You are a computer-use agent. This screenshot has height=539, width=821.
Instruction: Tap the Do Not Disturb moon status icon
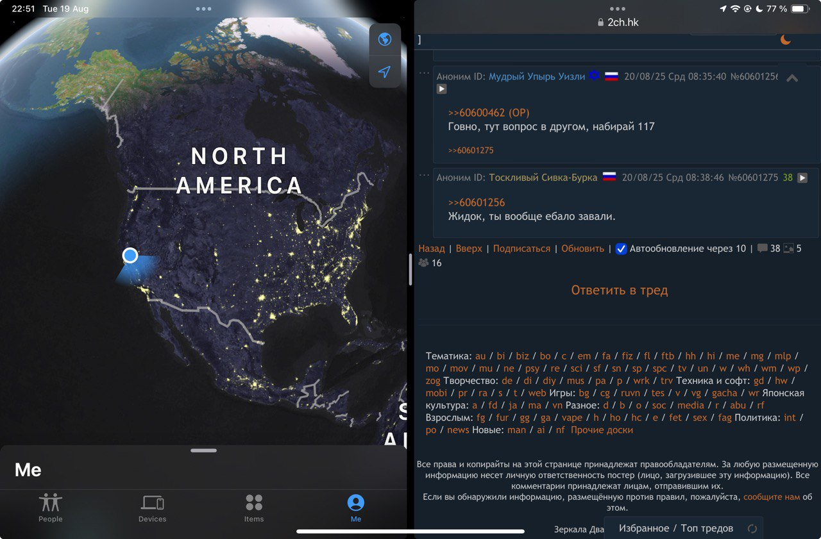tap(759, 9)
